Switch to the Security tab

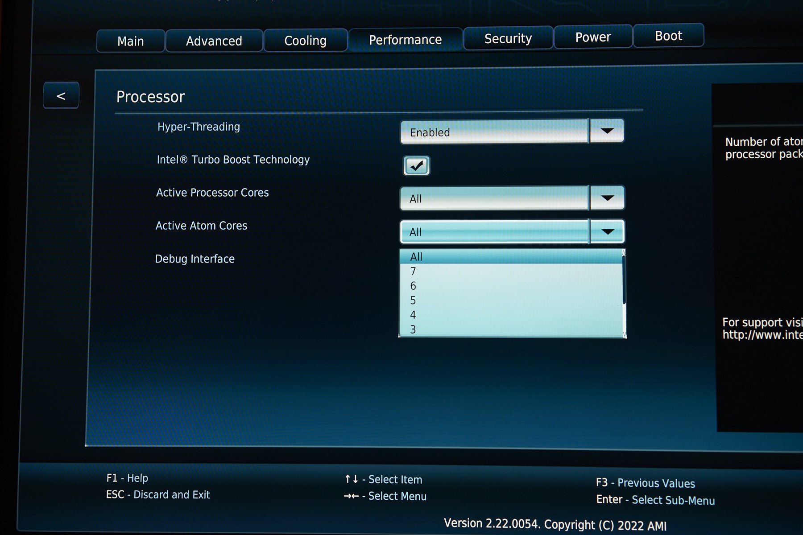click(508, 38)
